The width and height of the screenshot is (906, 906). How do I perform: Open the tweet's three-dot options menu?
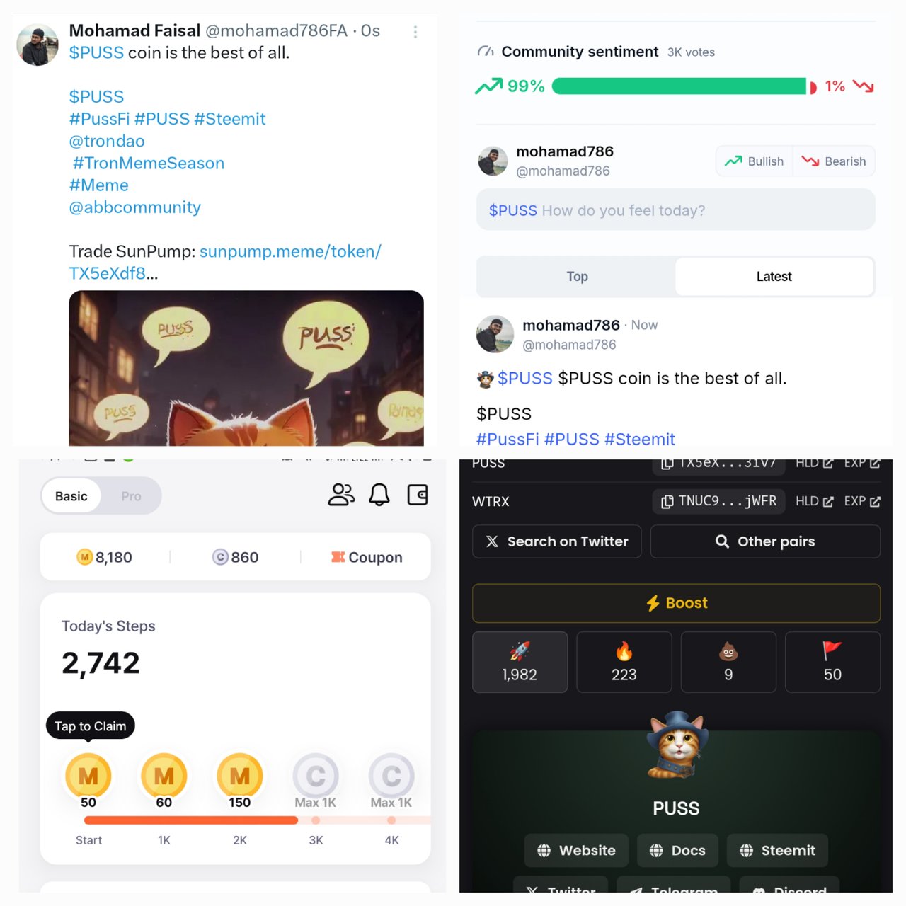(415, 32)
